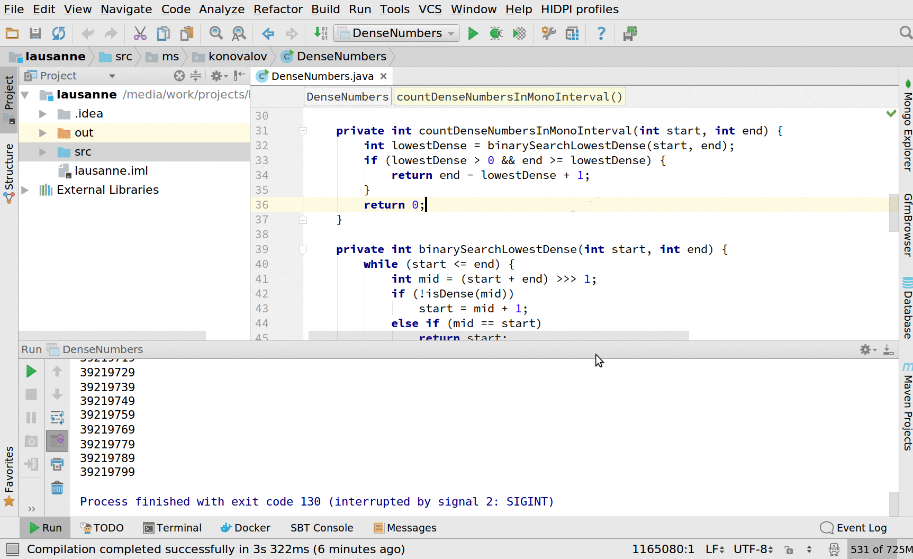
Task: Click the memory usage indicator 531 of 725M
Action: [881, 549]
